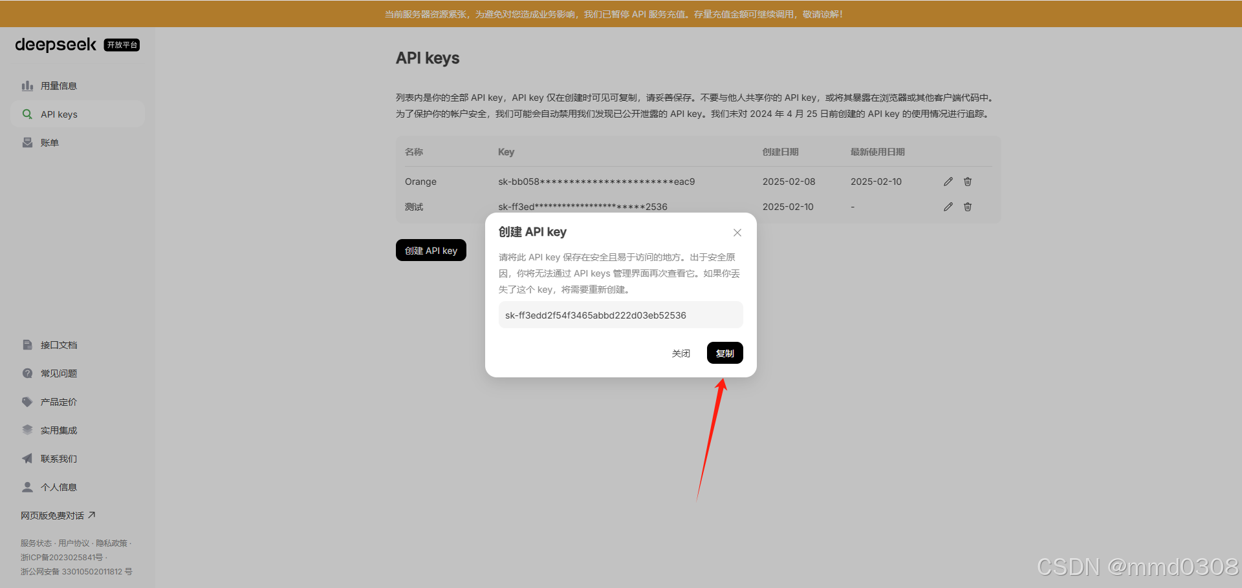Click last-used date 2025-02-10 for Orange
Screen dimensions: 1242x588
tap(876, 182)
